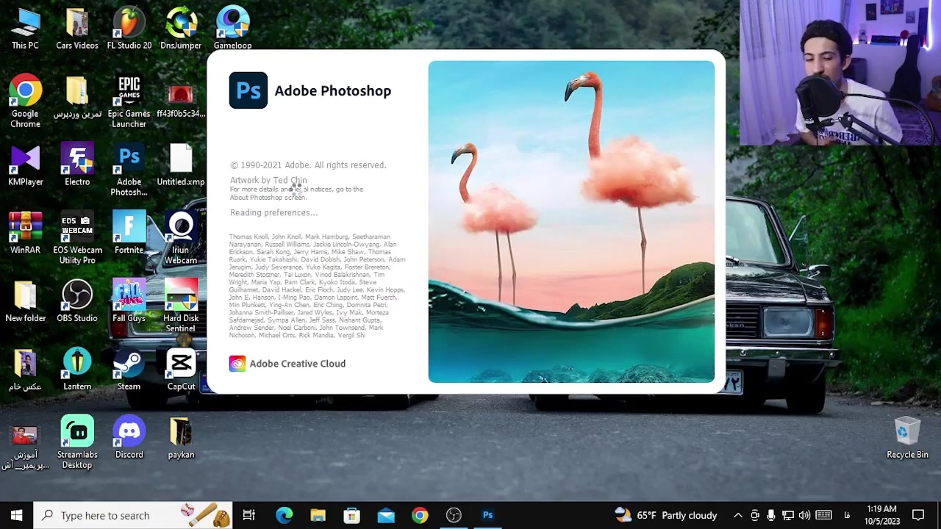
Task: Select the Recycle Bin
Action: tap(907, 439)
